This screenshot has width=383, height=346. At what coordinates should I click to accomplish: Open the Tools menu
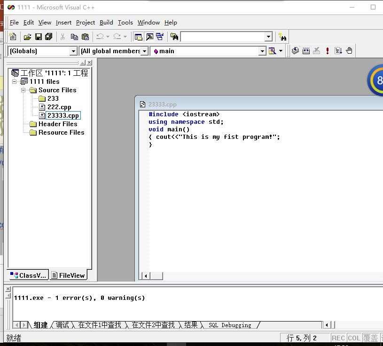[x=125, y=23]
